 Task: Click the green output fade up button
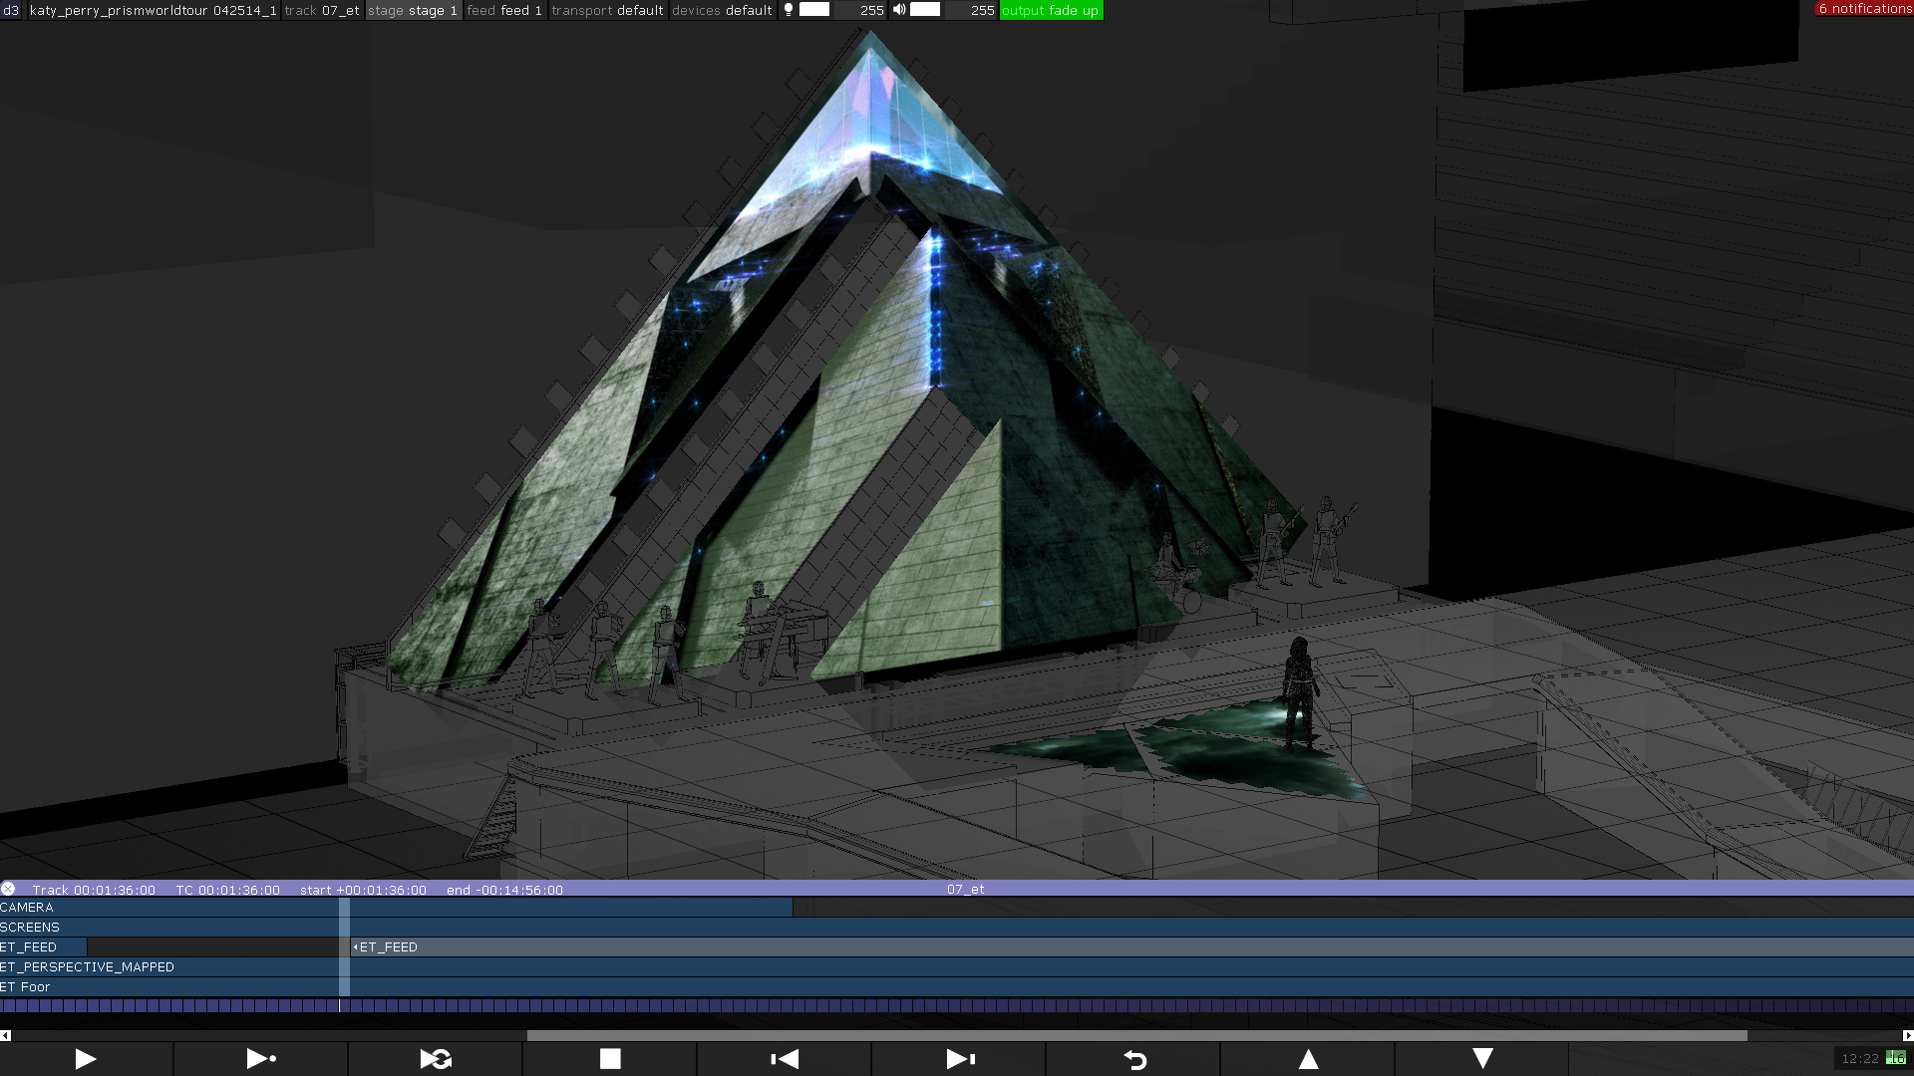click(1051, 10)
